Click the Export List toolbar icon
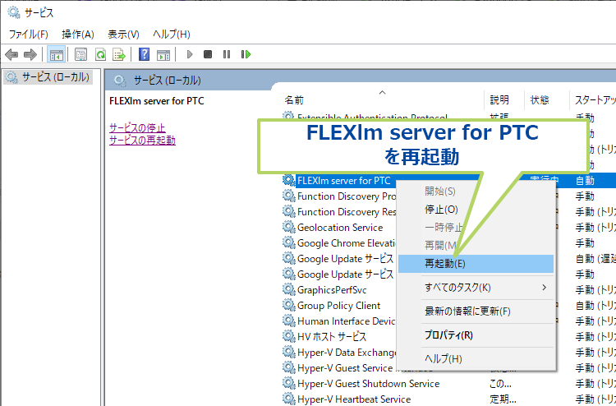Image resolution: width=616 pixels, height=406 pixels. (x=119, y=54)
